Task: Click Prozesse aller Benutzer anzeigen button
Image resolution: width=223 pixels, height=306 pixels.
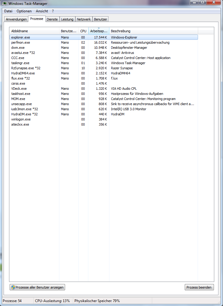Action: pos(37,287)
